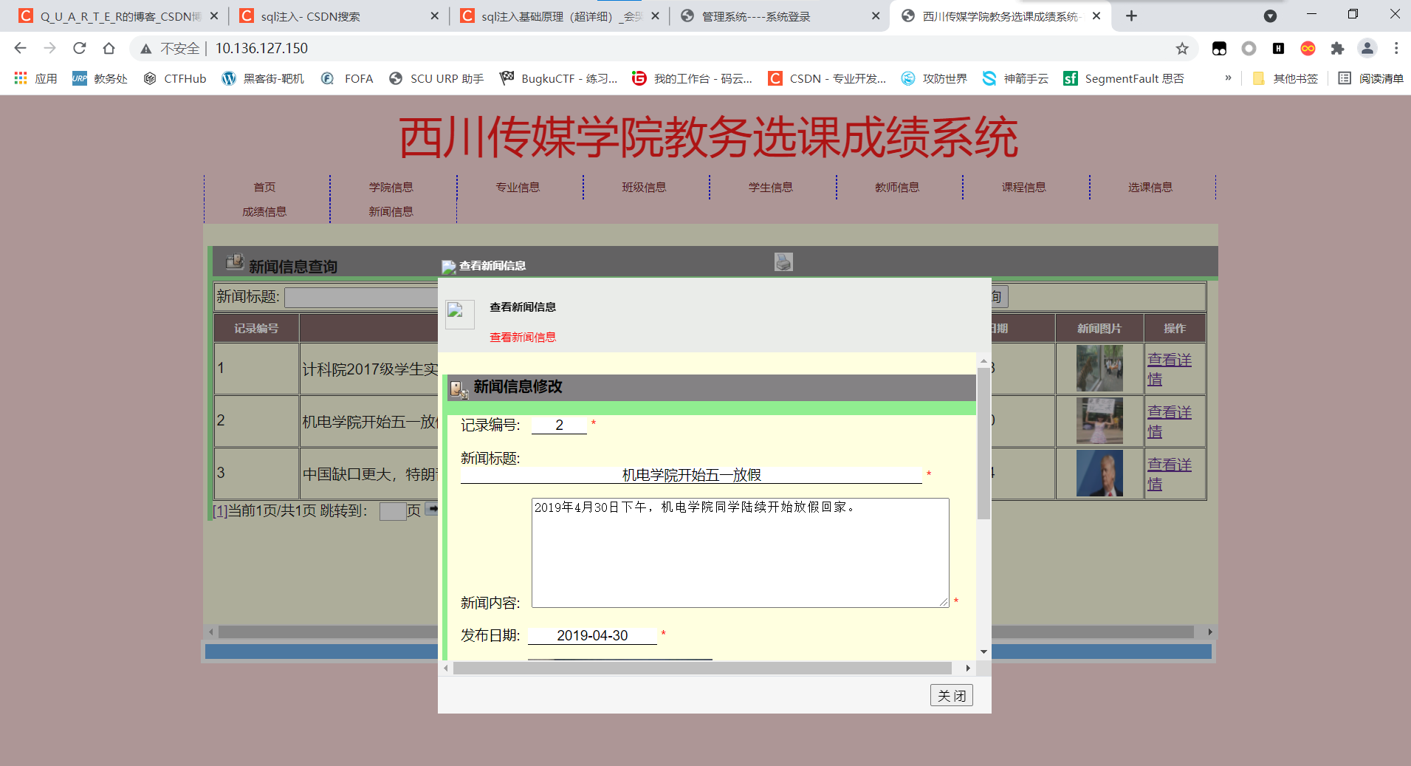1411x766 pixels.
Task: Open the extensions puzzle icon
Action: (x=1337, y=49)
